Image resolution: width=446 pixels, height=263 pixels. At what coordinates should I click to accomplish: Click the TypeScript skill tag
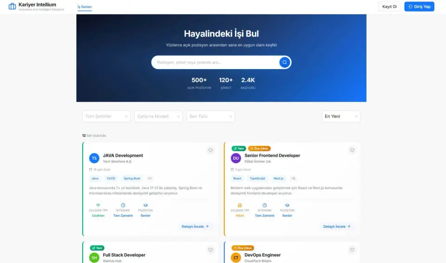tap(257, 179)
